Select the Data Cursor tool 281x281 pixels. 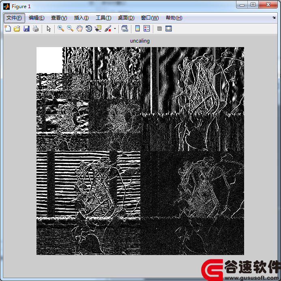click(x=98, y=28)
